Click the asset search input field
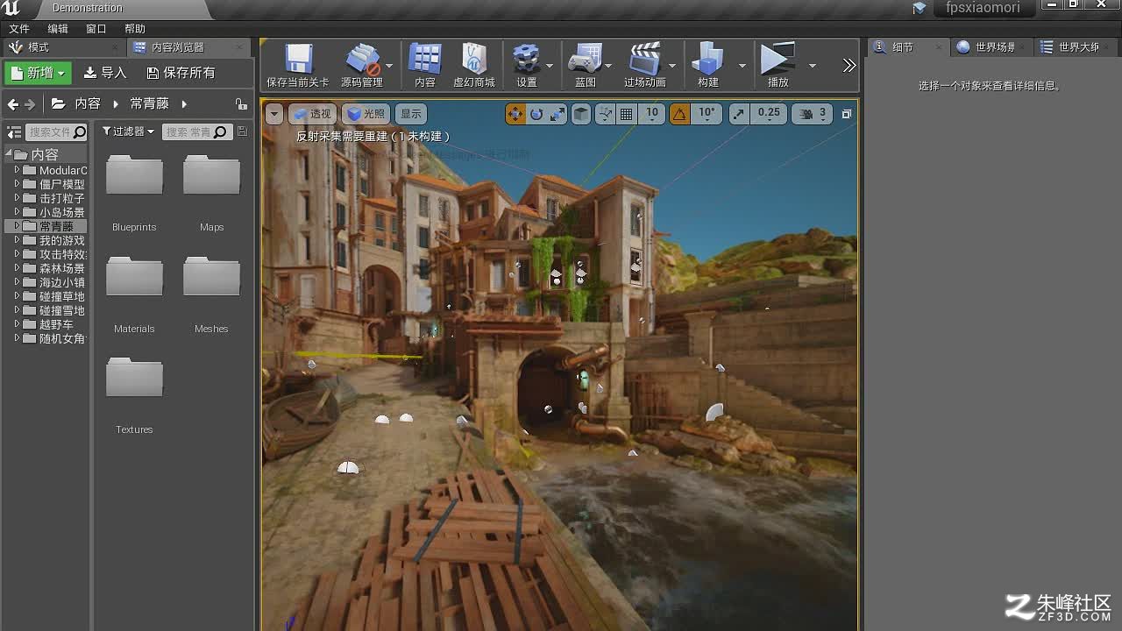Image resolution: width=1122 pixels, height=631 pixels. (x=195, y=132)
